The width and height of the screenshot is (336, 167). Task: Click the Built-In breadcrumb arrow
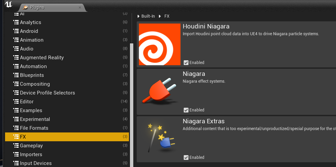[x=138, y=16]
